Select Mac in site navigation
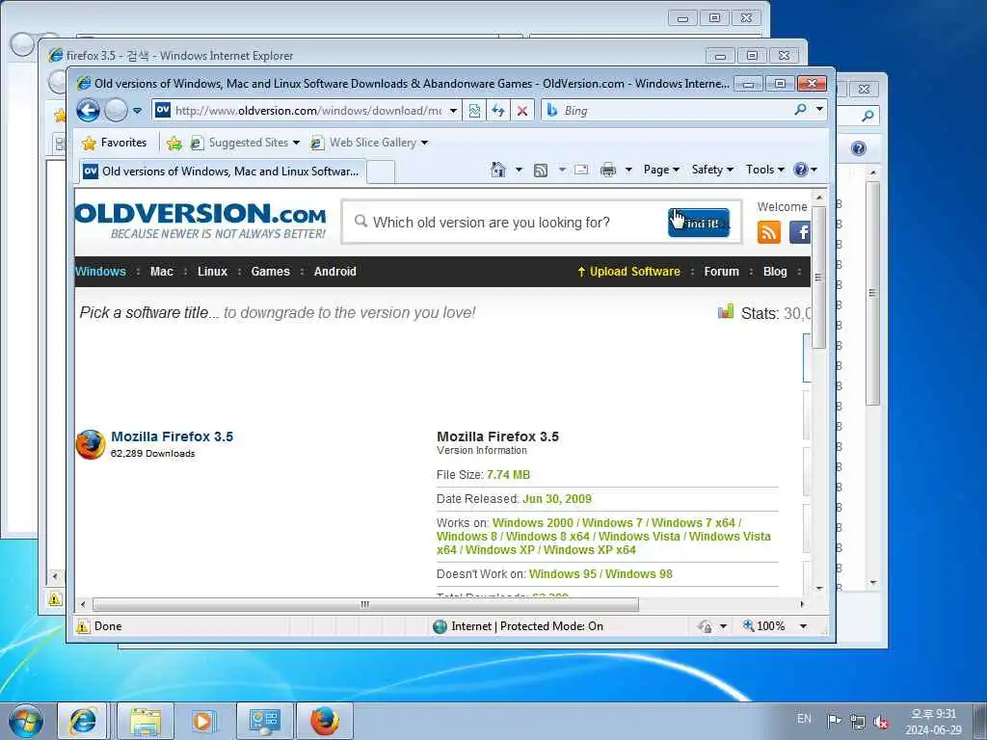This screenshot has width=987, height=740. click(161, 272)
